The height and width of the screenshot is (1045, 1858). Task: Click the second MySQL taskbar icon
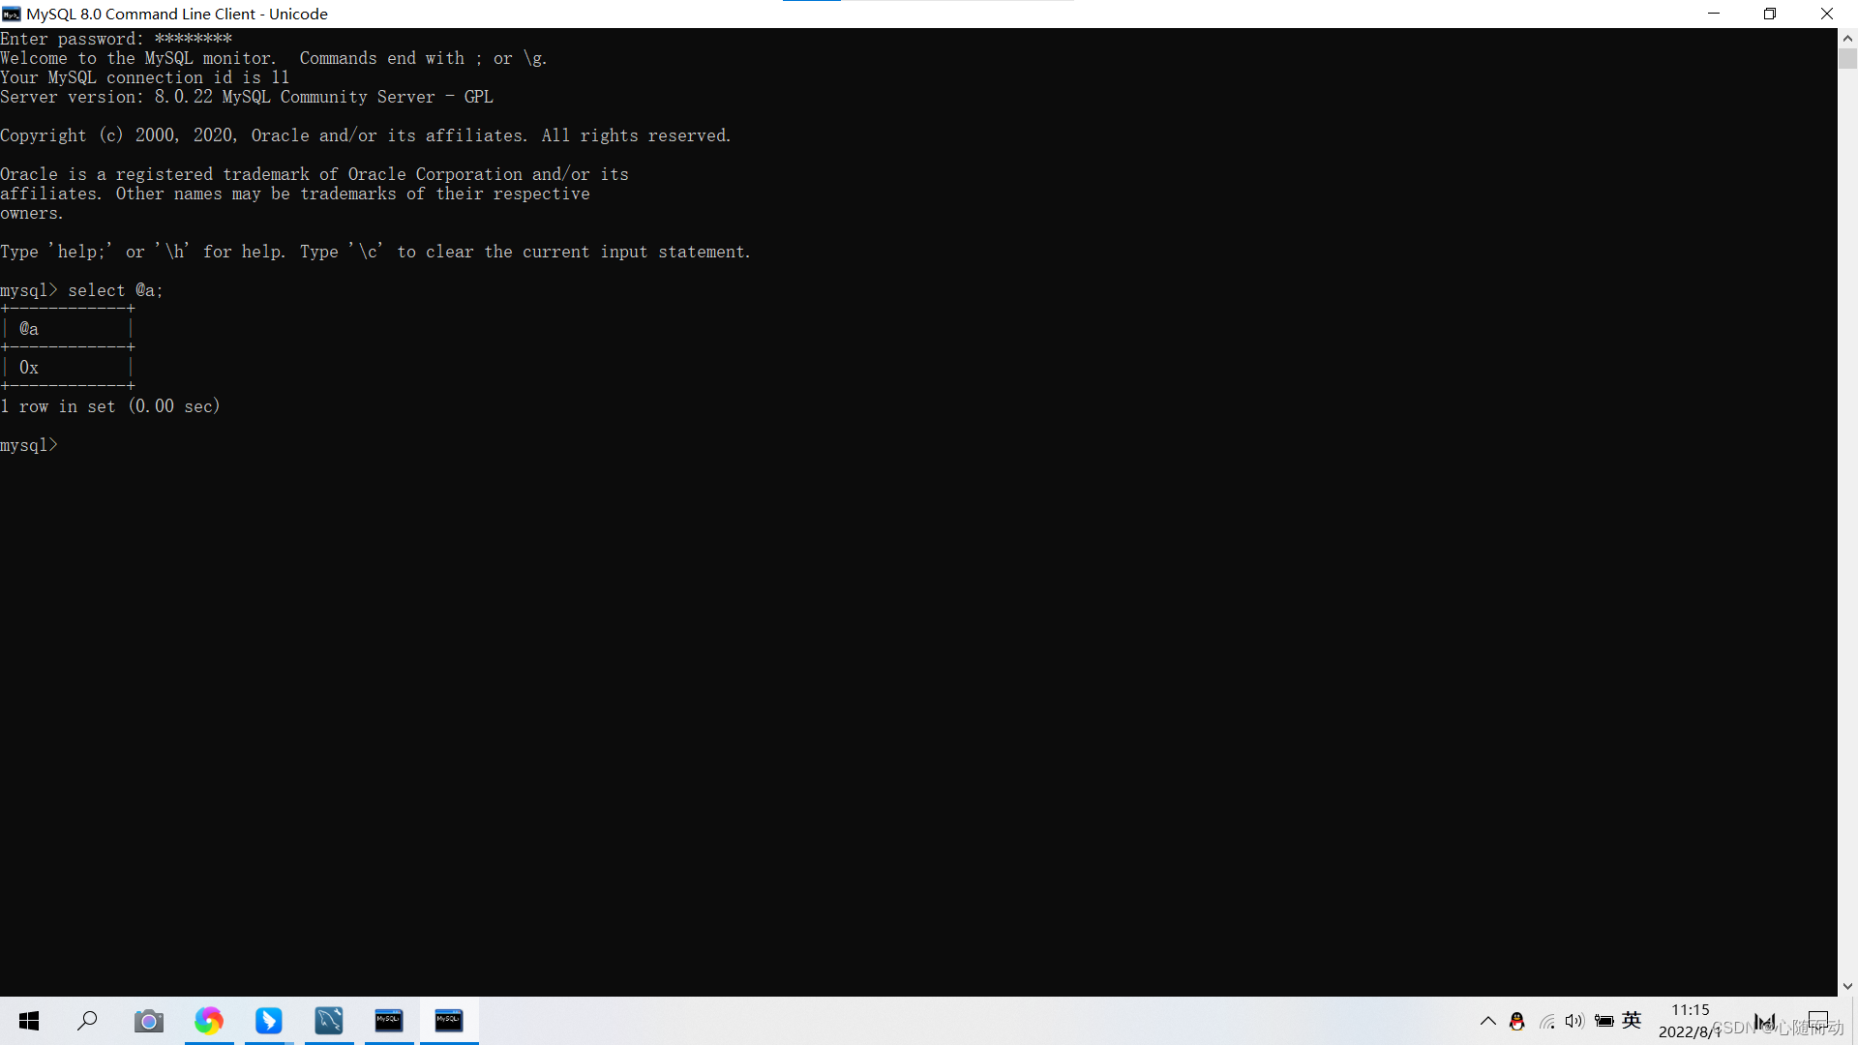tap(448, 1020)
